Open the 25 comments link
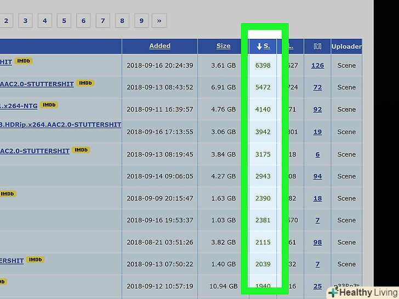Screen dimensions: 399x299 tap(317, 286)
